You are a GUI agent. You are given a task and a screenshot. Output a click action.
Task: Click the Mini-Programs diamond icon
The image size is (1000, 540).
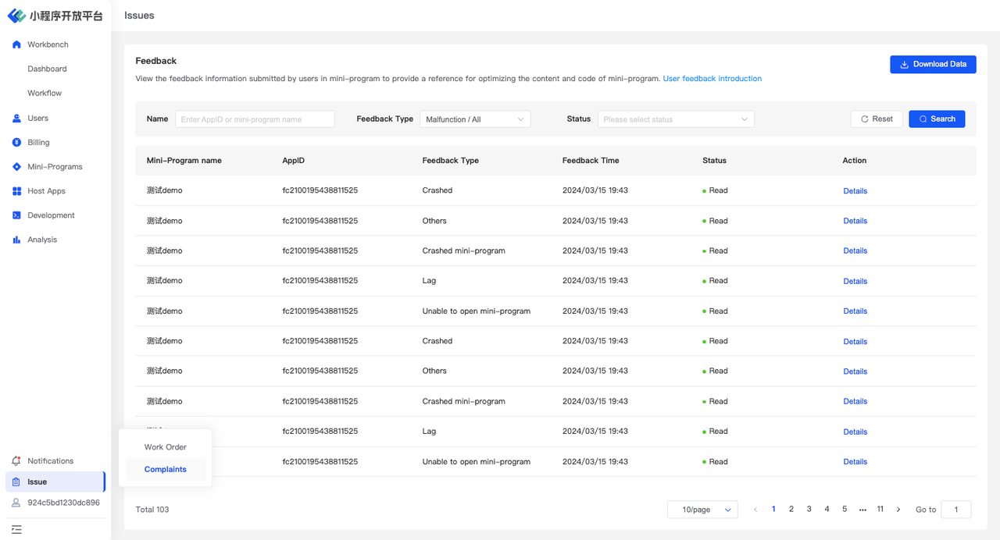pos(16,167)
